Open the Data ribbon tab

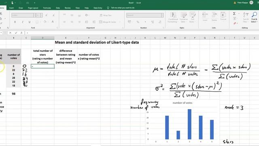pyautogui.click(x=58, y=8)
